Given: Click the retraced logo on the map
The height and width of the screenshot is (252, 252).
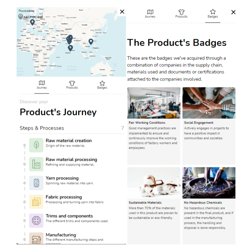Looking at the screenshot, I should pos(31,17).
